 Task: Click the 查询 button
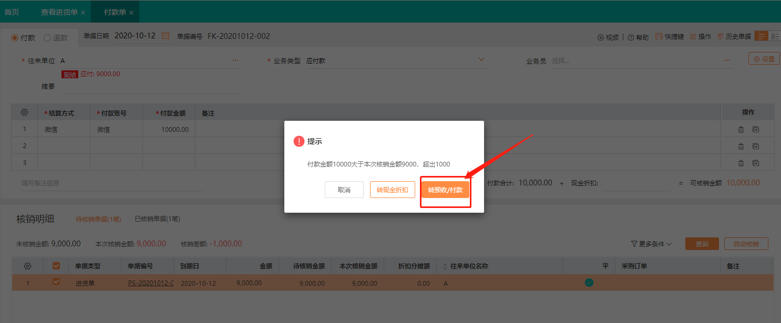[x=702, y=244]
